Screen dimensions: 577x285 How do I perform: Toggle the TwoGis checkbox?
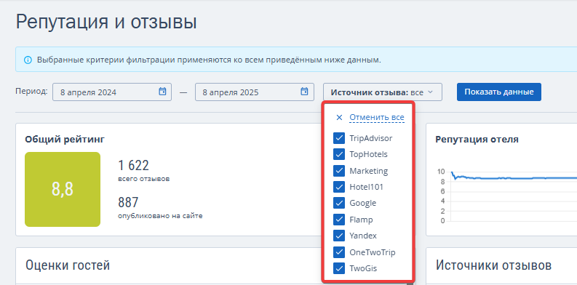tap(339, 268)
